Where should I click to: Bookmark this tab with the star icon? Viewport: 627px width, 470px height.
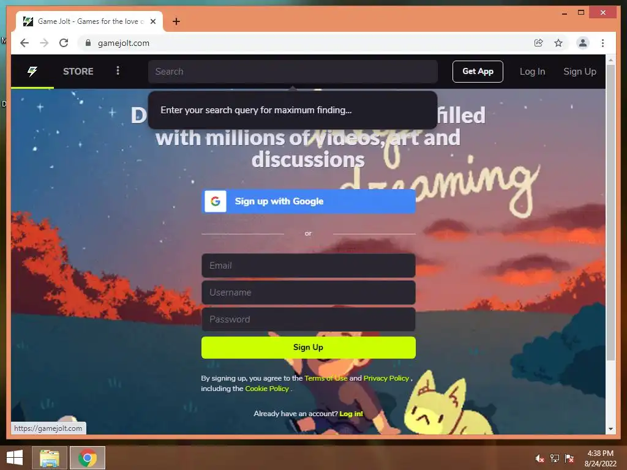558,43
